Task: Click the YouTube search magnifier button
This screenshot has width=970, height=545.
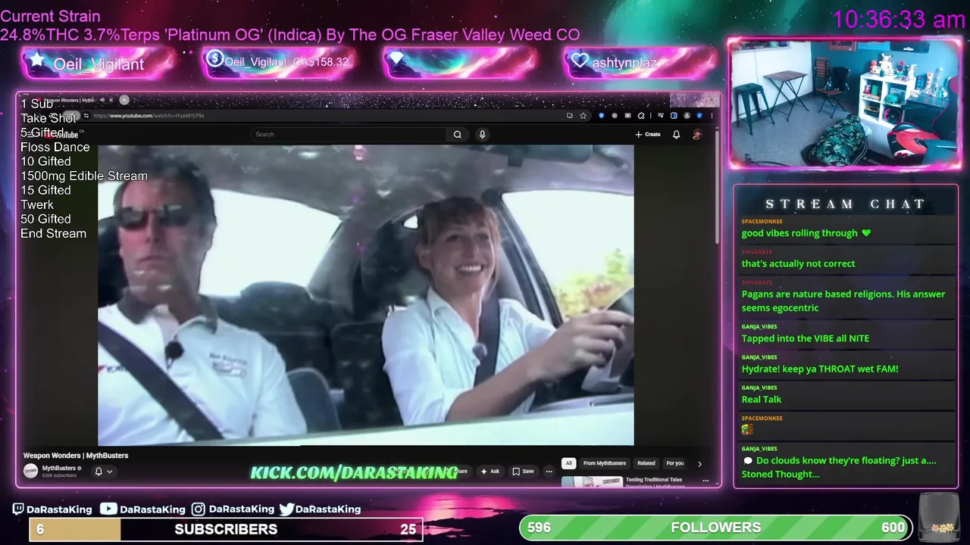Action: pos(457,134)
